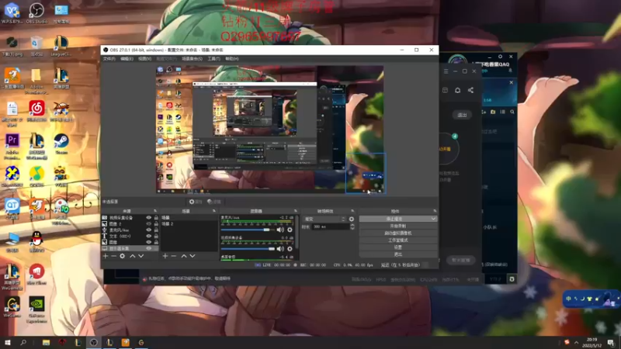Toggle lock on video capture device source

(156, 218)
